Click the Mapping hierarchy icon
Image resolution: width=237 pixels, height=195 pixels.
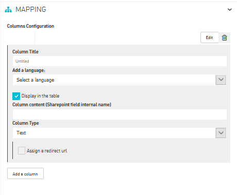coord(8,10)
